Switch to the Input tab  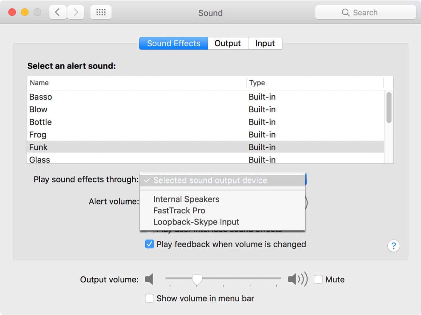[x=265, y=43]
